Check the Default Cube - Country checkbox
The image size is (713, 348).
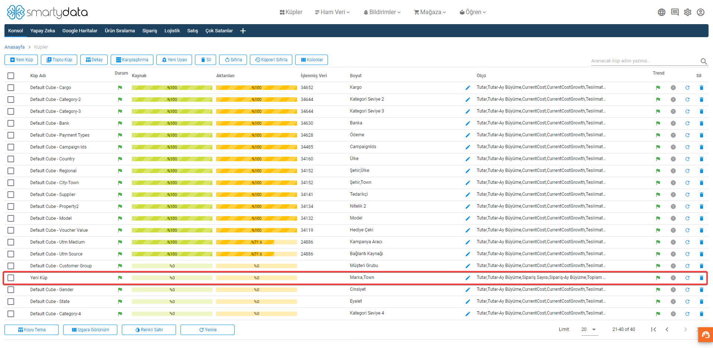point(11,159)
